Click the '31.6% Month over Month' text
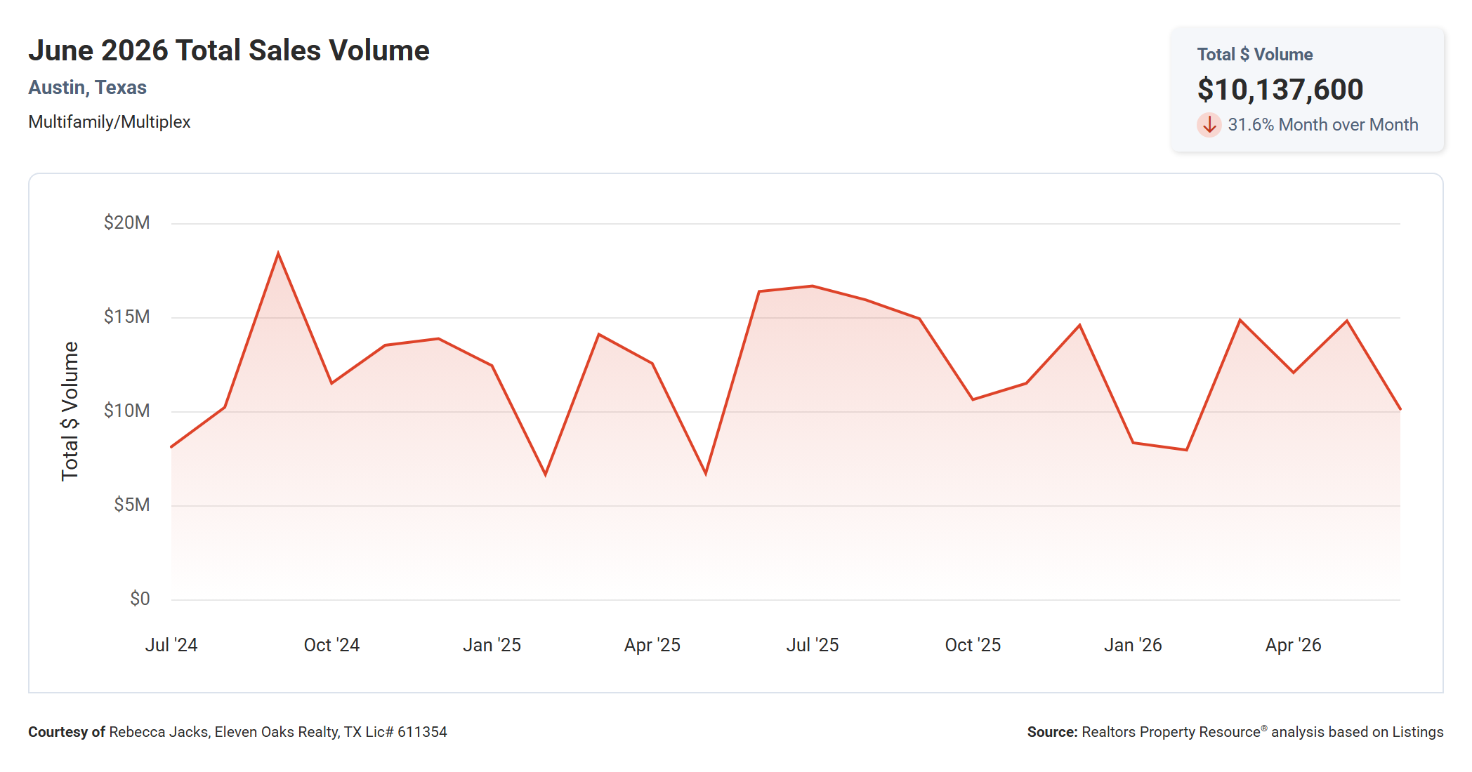The height and width of the screenshot is (772, 1472). [1322, 125]
